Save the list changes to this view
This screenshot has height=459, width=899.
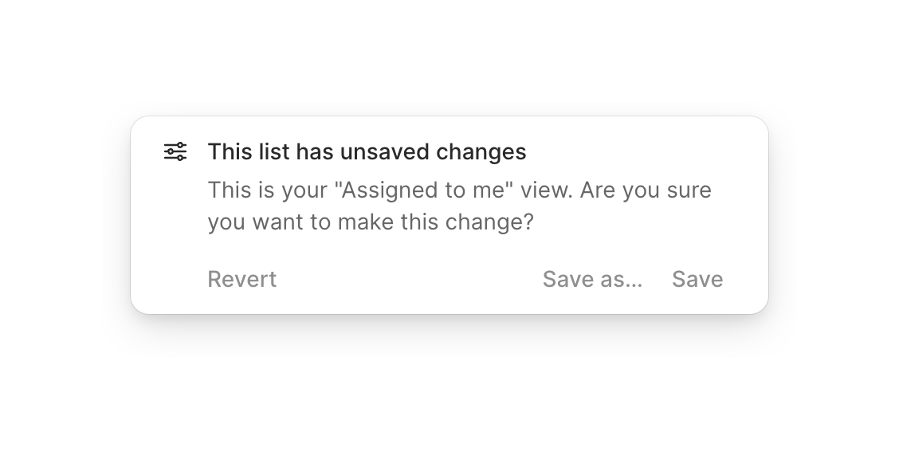(697, 279)
